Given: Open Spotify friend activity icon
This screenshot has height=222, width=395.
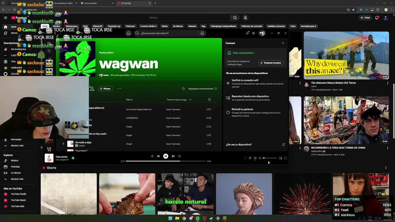Looking at the screenshot, I should click(253, 33).
